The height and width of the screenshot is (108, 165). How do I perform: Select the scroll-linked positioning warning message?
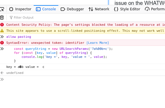pyautogui.click(x=86, y=31)
